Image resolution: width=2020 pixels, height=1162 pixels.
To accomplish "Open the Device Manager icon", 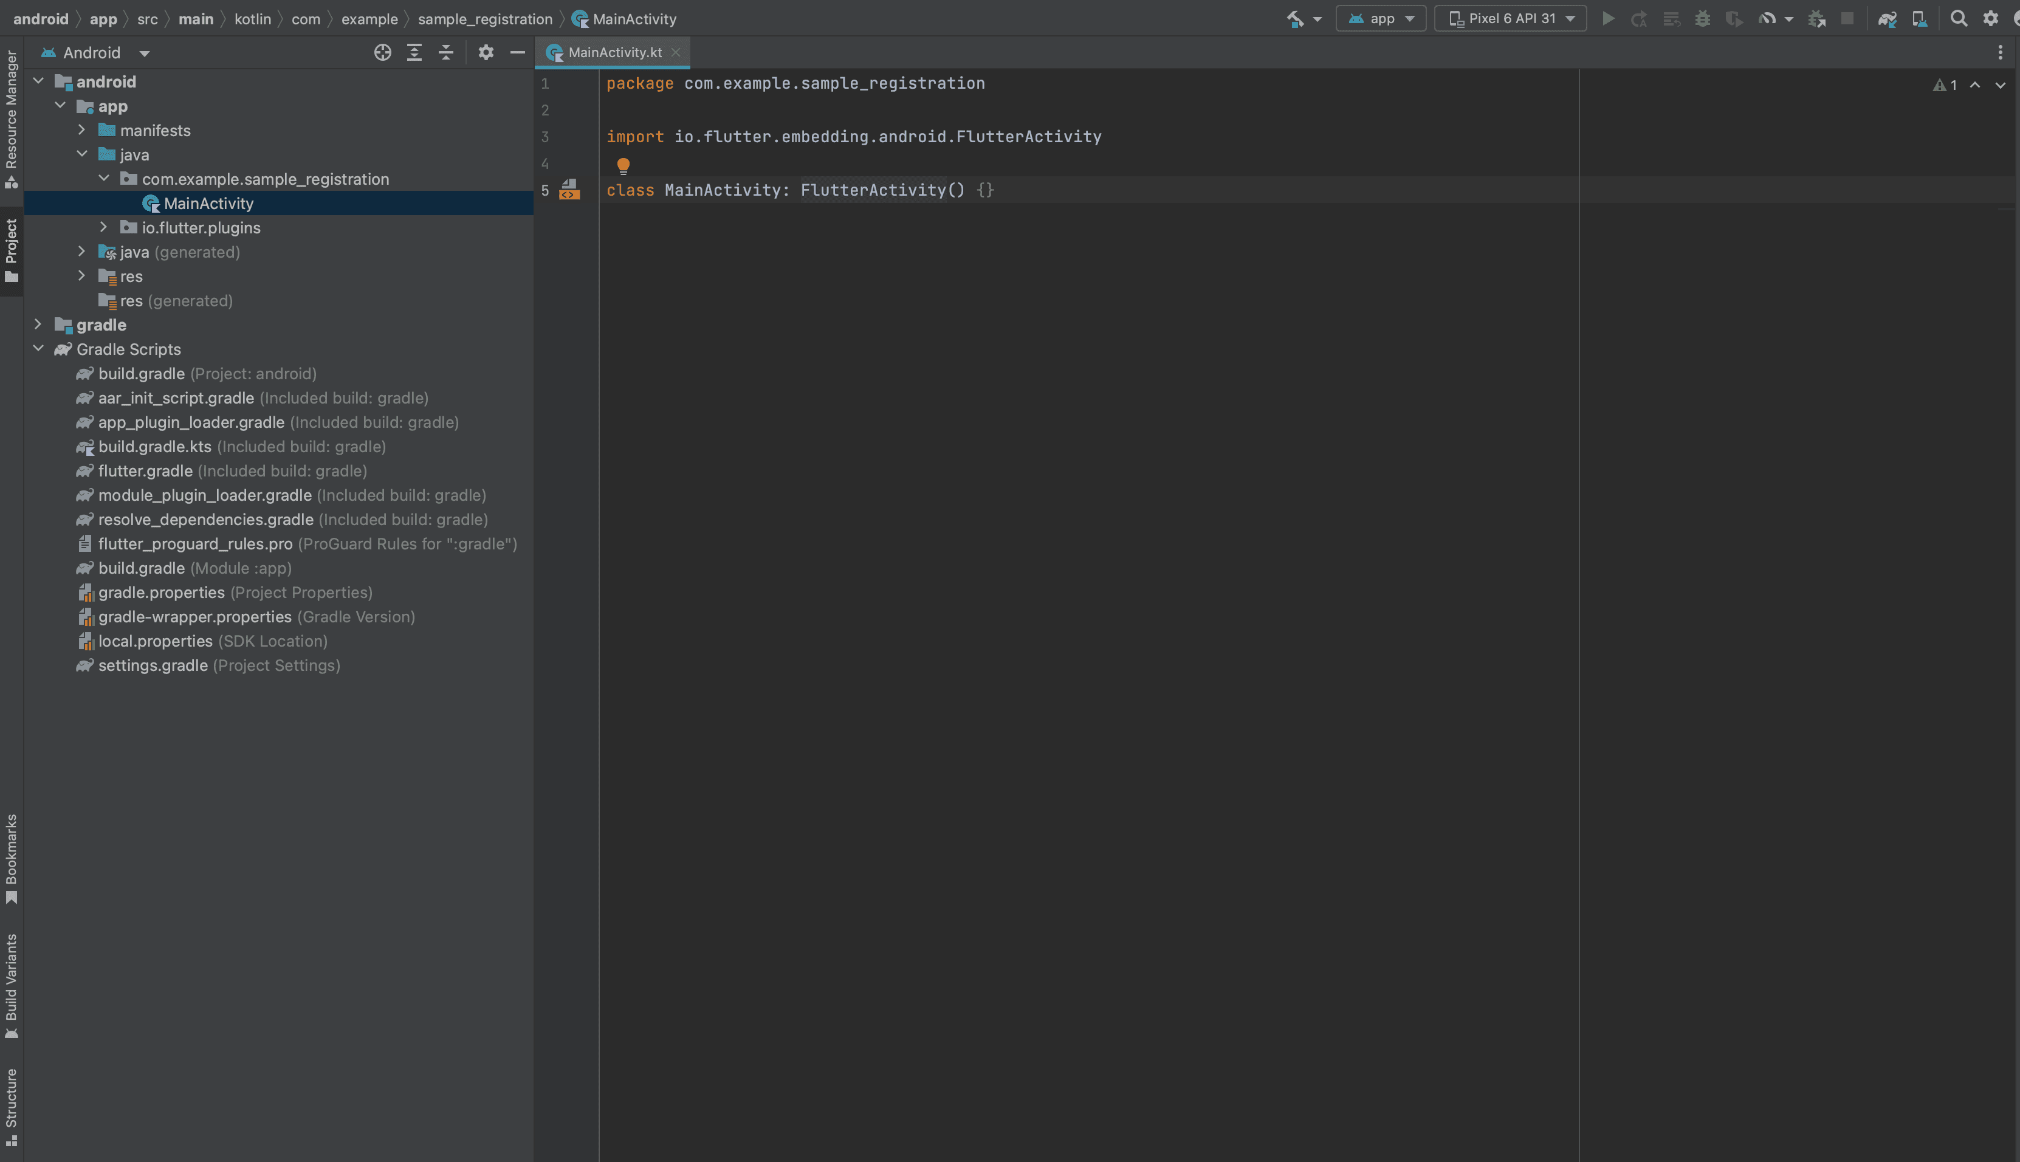I will coord(1920,18).
